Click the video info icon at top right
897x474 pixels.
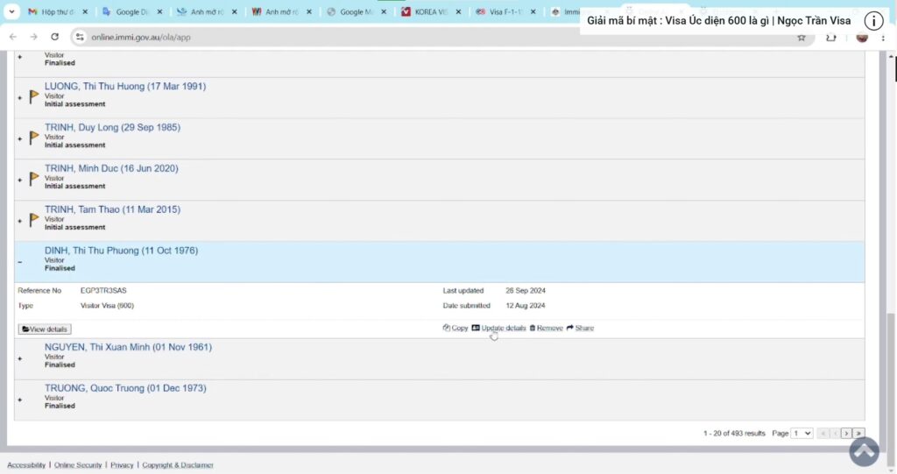873,21
